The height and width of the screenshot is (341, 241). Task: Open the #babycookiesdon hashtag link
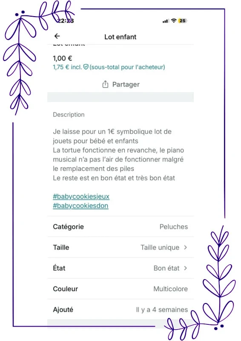80,206
